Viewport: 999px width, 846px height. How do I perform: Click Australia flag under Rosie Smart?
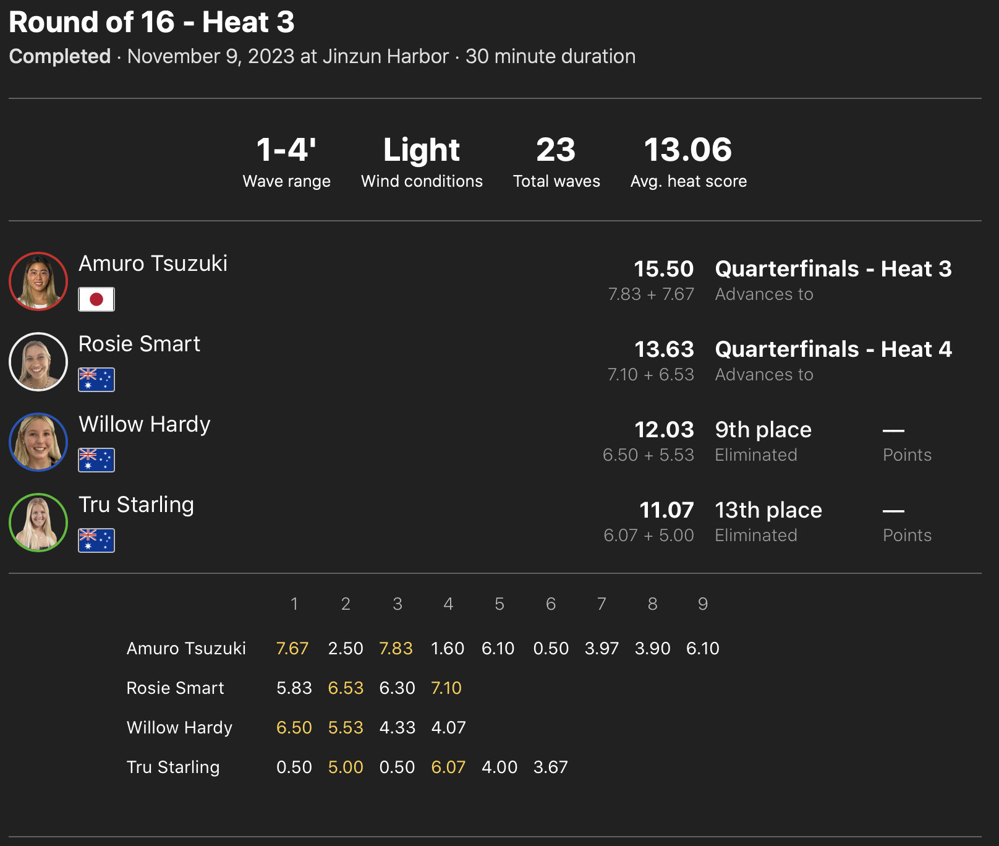click(96, 380)
